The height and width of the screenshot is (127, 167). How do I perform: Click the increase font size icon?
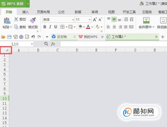95,19
